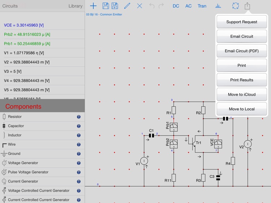This screenshot has width=271, height=203.
Task: Open help for Inductor
Action: (x=79, y=135)
